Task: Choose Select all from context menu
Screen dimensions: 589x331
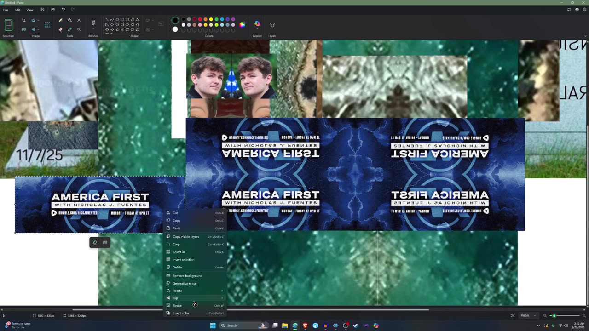Action: coord(195,252)
